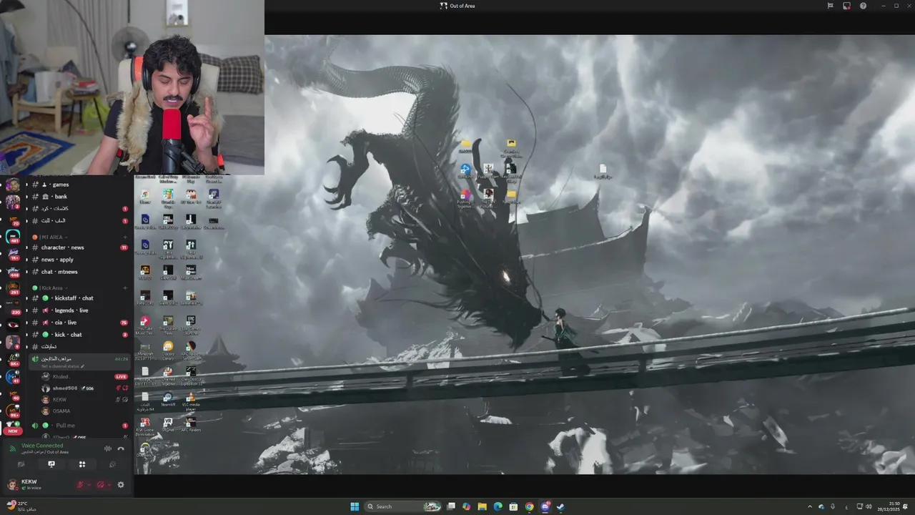Open Discord Canary desktop shortcut
The image size is (915, 515).
click(168, 349)
